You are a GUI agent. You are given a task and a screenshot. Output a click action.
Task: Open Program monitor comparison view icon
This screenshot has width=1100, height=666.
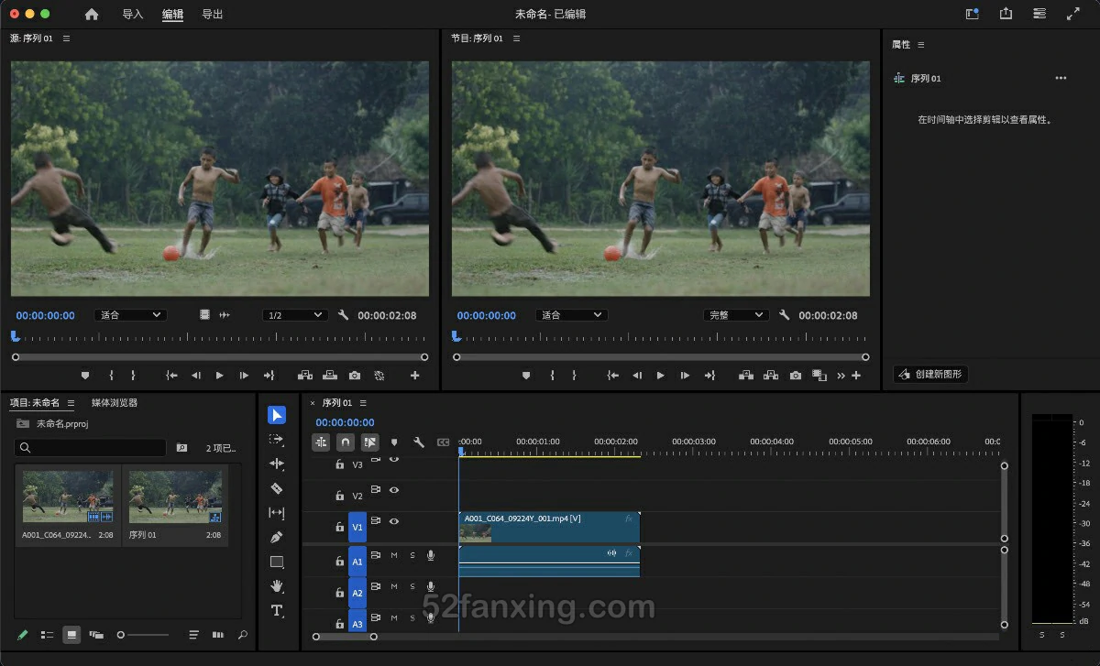[x=819, y=376]
